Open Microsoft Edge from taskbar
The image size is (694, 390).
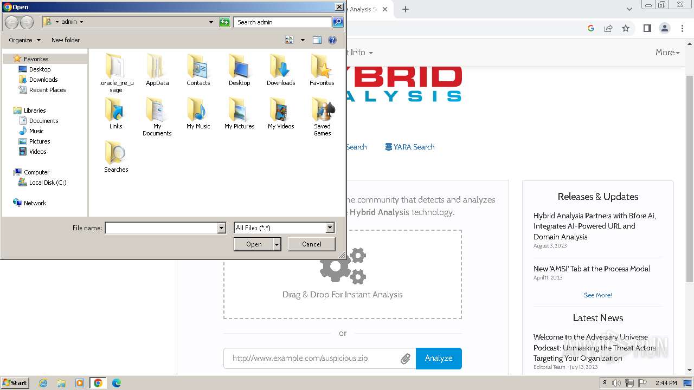116,383
